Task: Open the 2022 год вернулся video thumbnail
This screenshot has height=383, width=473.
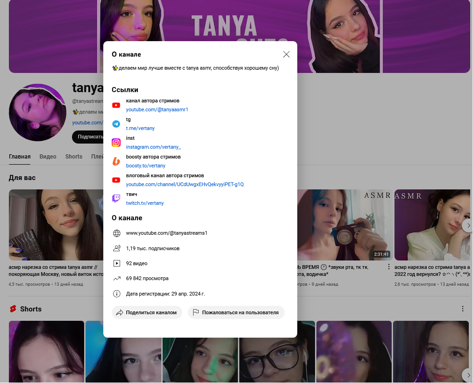Action: pos(432,225)
